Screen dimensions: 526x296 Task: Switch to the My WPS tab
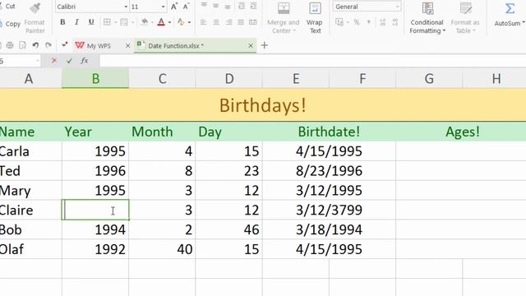click(x=99, y=46)
